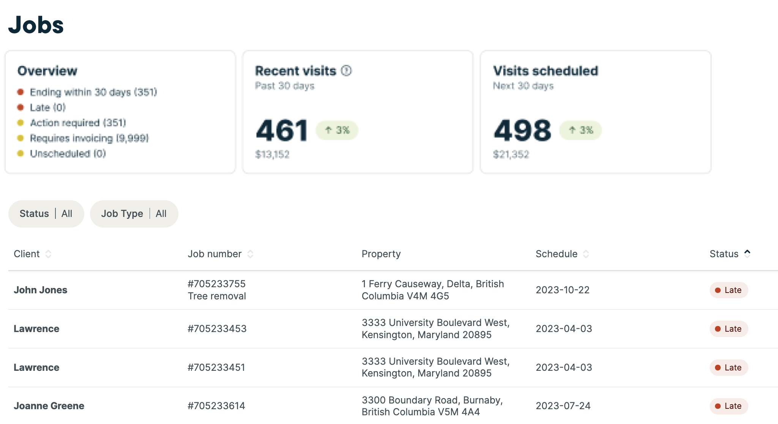
Task: Sort table by Client column arrows
Action: tap(48, 254)
